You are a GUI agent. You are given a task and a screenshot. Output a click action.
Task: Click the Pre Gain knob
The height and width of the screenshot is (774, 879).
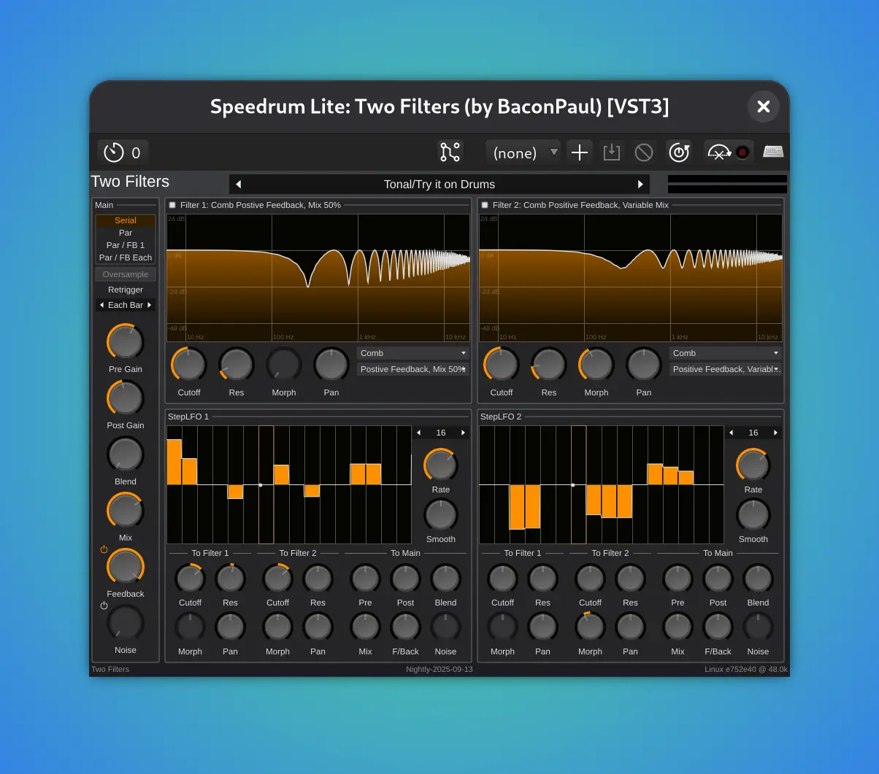[x=126, y=341]
